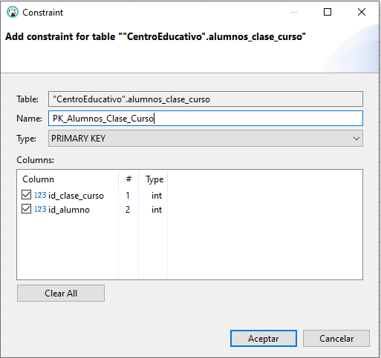Viewport: 381px width, 358px height.
Task: Click the numeric type icon beside id_alumno
Action: click(40, 209)
